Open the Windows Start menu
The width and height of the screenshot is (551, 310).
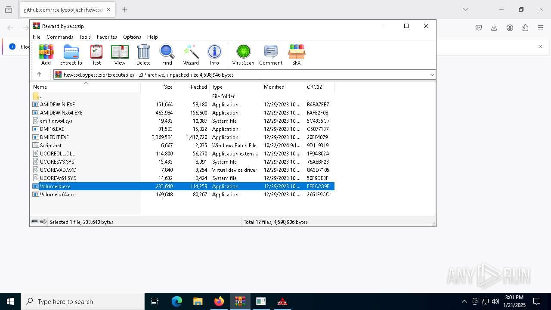10,301
